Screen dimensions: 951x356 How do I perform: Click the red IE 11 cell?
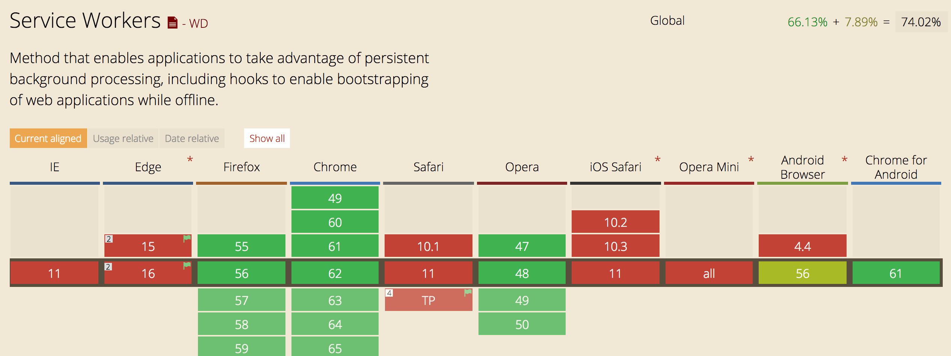pos(54,273)
